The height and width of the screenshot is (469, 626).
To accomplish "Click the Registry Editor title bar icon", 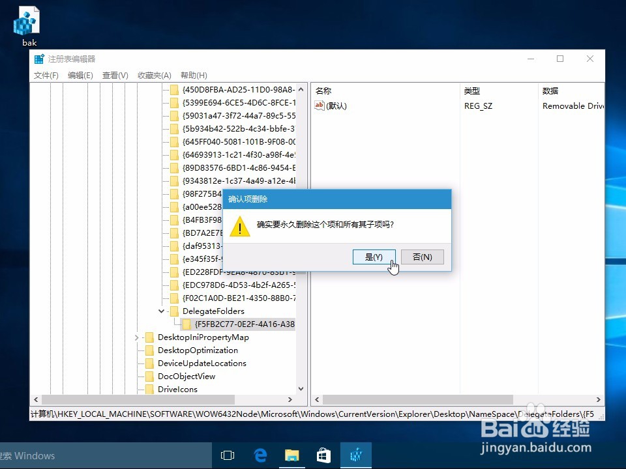I will coord(39,59).
